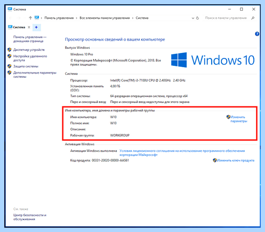Click search field Поиск в панели управления
265x232 pixels.
tap(226, 18)
